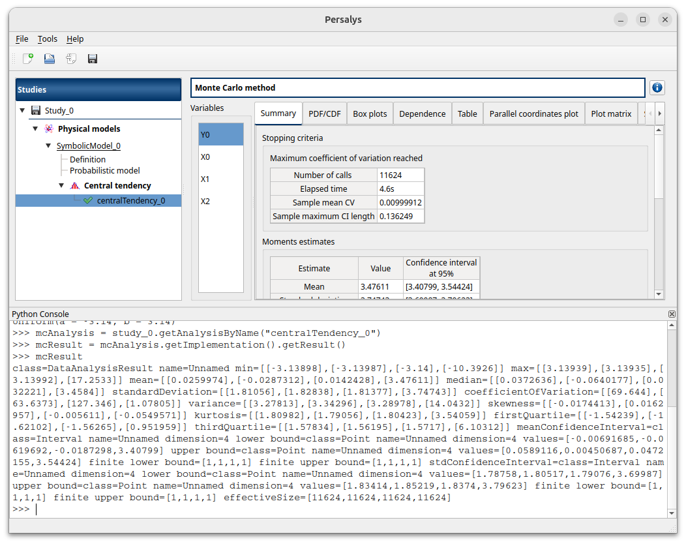
Task: Switch to the Box plots tab
Action: click(x=370, y=113)
